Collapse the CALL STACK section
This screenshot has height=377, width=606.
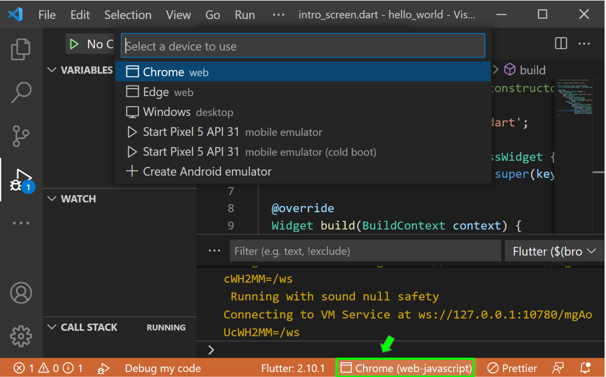pos(52,327)
